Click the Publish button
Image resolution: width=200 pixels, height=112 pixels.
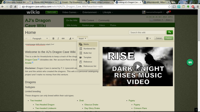pos(169,38)
